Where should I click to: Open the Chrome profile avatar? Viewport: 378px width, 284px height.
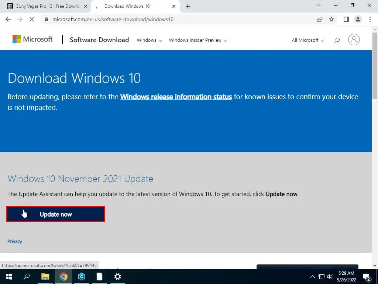coord(358,19)
